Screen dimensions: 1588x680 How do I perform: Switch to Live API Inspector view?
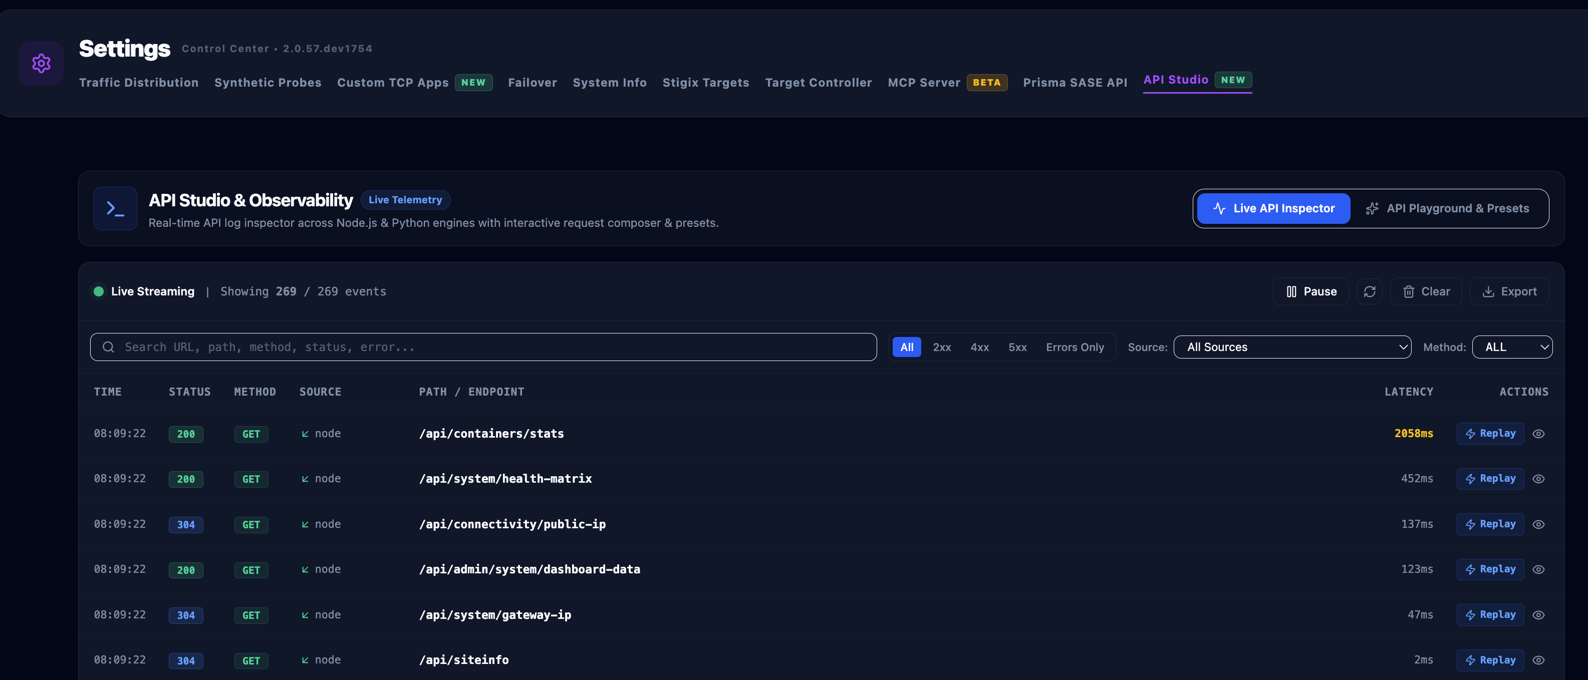tap(1273, 208)
